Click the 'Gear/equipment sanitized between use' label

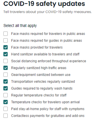click(41, 75)
